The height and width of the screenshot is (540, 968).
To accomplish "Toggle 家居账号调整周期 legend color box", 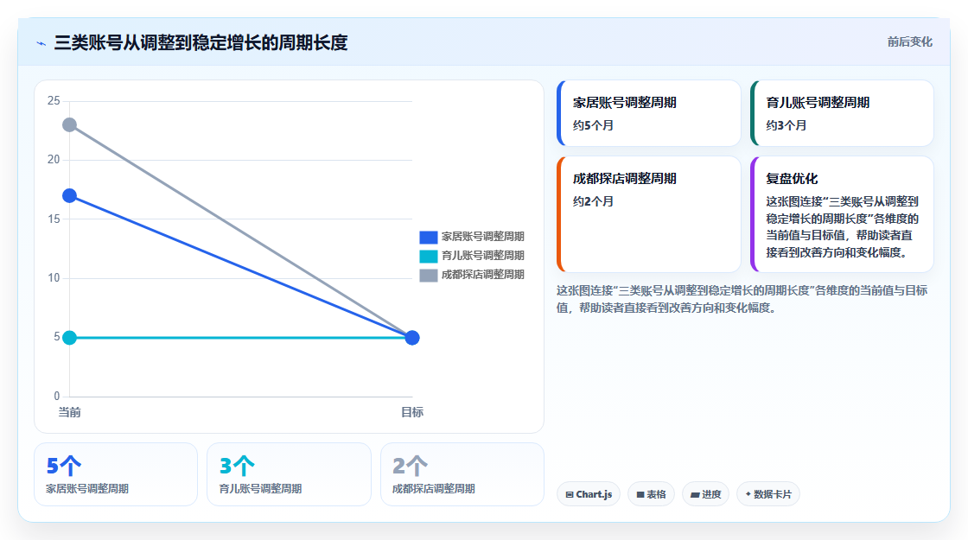I will [429, 237].
